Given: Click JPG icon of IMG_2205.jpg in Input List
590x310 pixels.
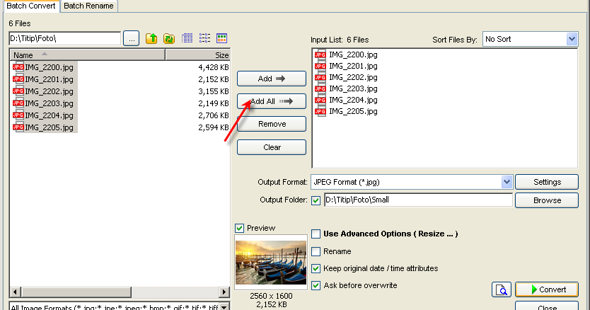Looking at the screenshot, I should click(x=320, y=112).
